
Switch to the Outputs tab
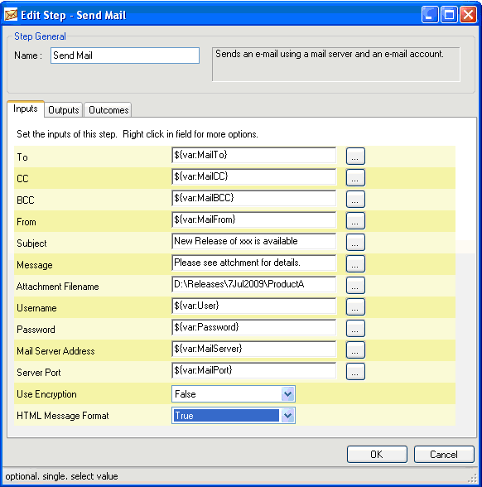(x=63, y=110)
